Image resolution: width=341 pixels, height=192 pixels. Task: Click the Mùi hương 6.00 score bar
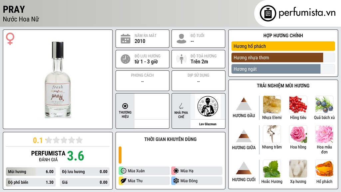[31, 172]
